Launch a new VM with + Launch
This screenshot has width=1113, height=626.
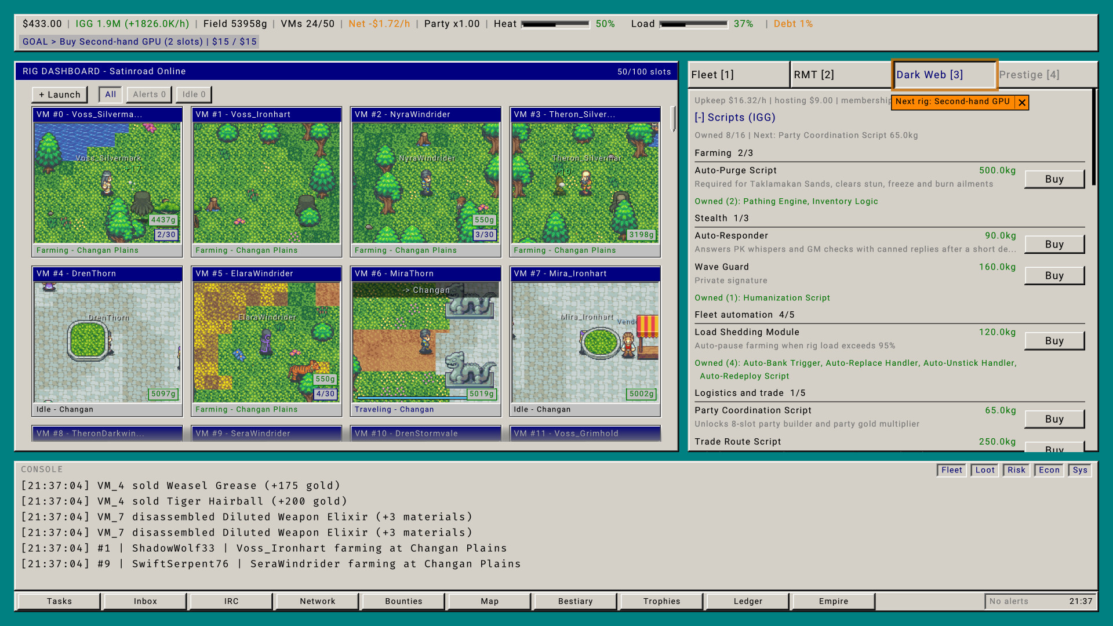[60, 94]
